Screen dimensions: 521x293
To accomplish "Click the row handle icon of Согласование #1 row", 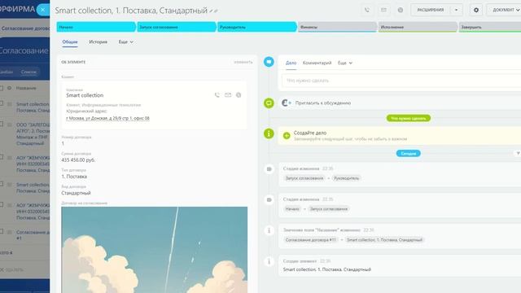I will [x=10, y=232].
